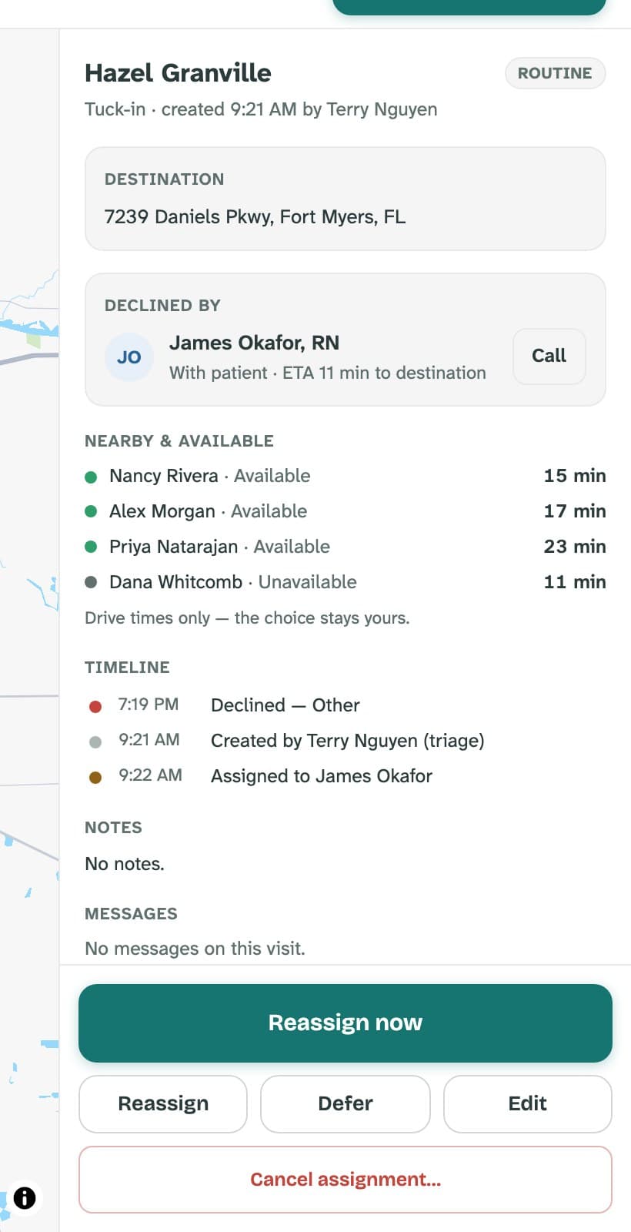Defer this visit
Viewport: 631px width, 1232px height.
(x=346, y=1103)
